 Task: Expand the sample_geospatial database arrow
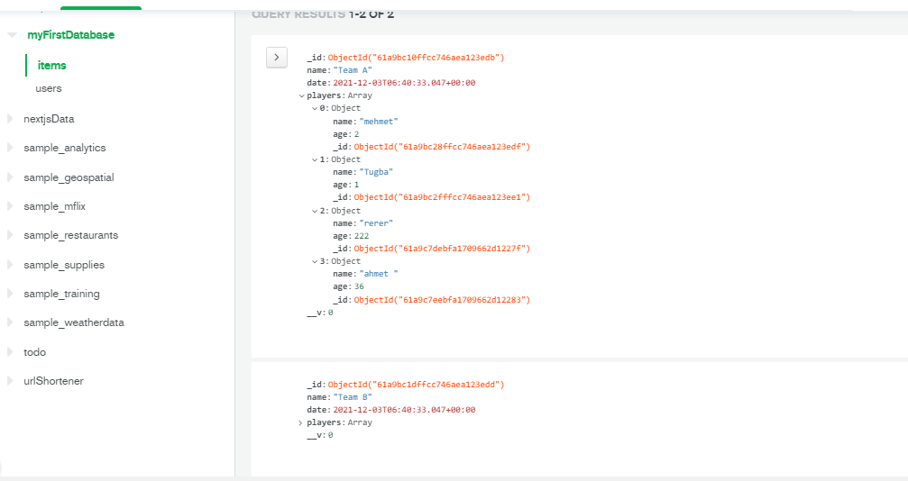tap(10, 177)
